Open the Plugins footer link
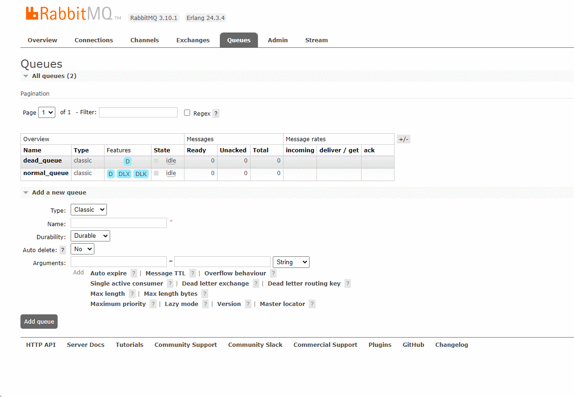 pos(380,345)
